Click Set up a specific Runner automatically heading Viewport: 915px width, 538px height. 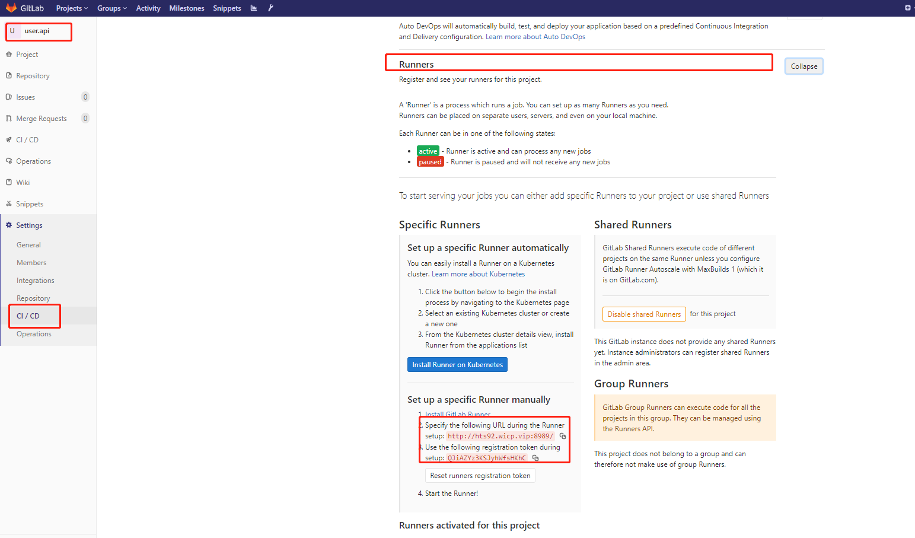click(x=488, y=248)
